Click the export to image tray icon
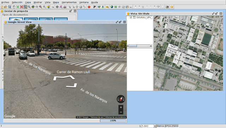 65,7
